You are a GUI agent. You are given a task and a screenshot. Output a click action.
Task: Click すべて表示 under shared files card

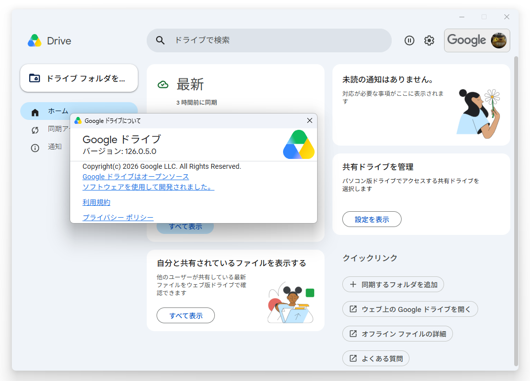coord(186,315)
